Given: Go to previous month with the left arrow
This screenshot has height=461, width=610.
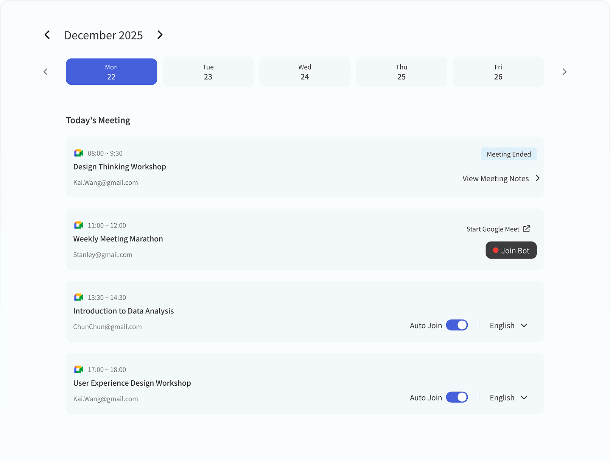Looking at the screenshot, I should (47, 35).
